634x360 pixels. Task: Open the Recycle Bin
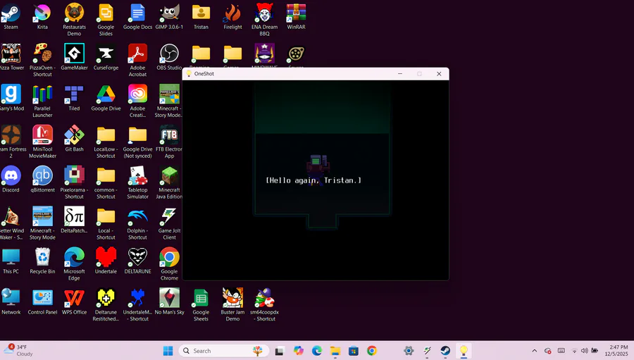(x=42, y=261)
